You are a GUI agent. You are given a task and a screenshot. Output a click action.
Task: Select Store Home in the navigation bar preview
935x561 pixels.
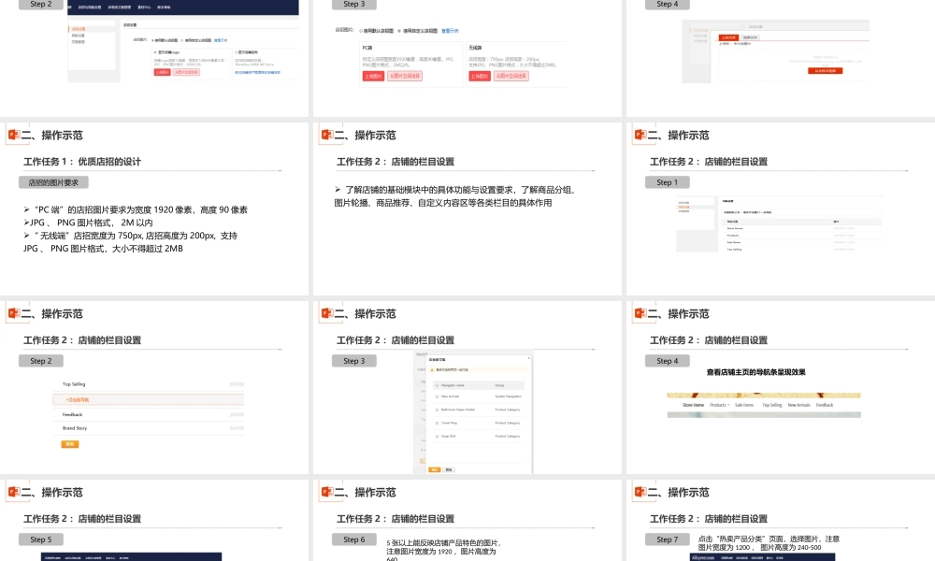tap(693, 405)
